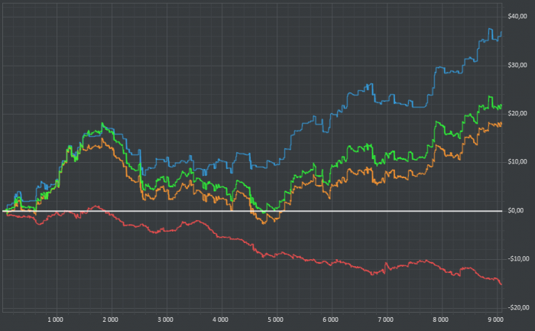Click the 6 000 x-axis label

[331, 320]
